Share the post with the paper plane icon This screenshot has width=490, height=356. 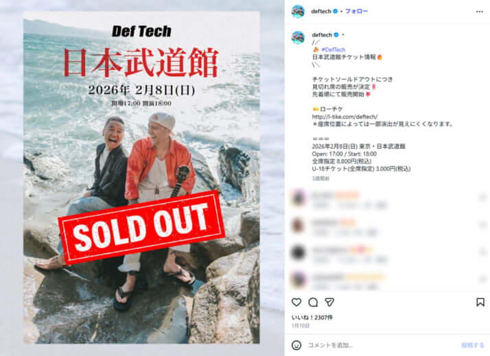pyautogui.click(x=329, y=302)
